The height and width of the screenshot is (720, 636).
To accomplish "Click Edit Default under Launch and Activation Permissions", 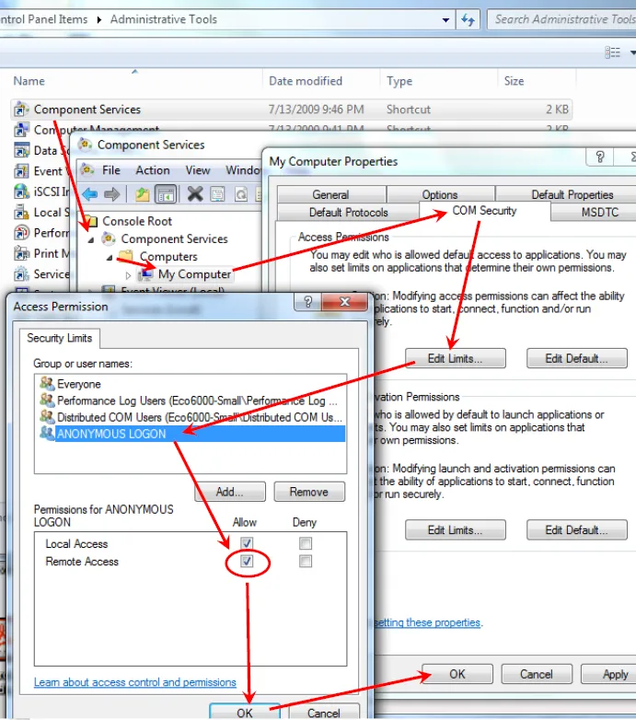I will pos(577,530).
